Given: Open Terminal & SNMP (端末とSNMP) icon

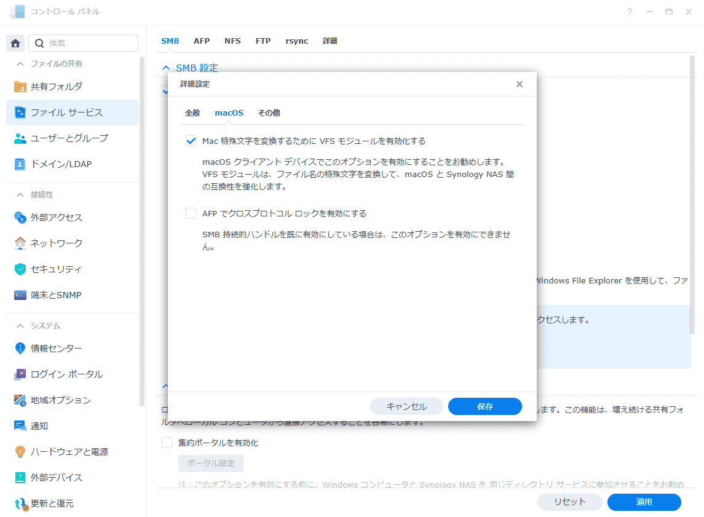Looking at the screenshot, I should coord(20,295).
